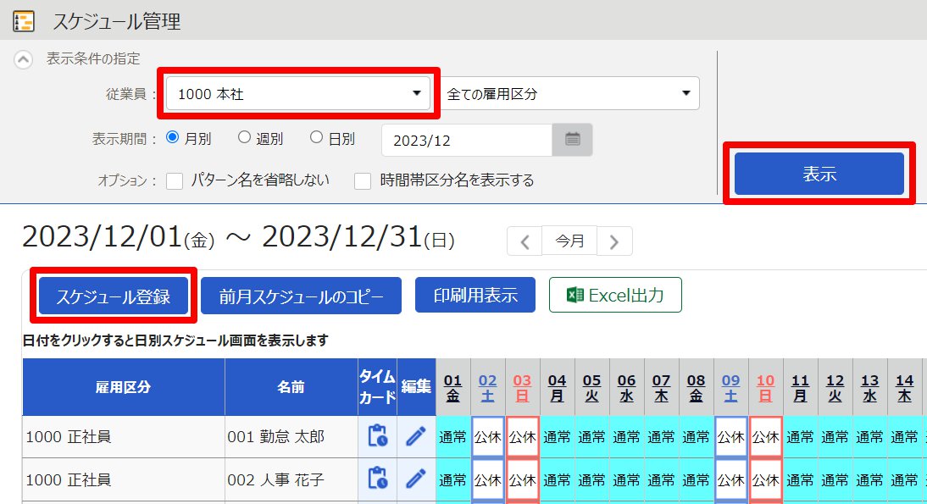Click 通常 cell on 04 for 人事 花子
This screenshot has height=504, width=927.
(x=557, y=479)
